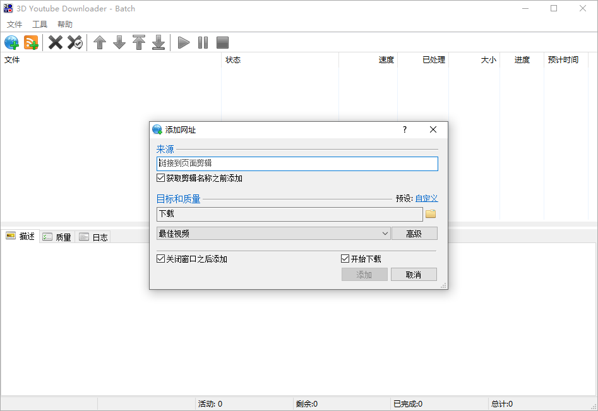This screenshot has height=411, width=598.
Task: Click the add URL globe icon
Action: 11,42
